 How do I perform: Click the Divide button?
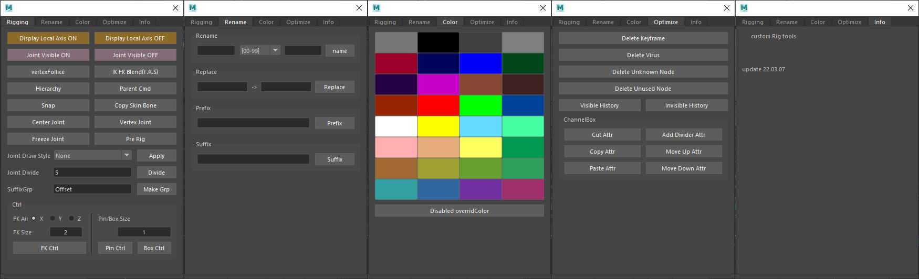[156, 173]
